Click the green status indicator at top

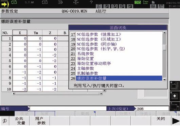138,2
